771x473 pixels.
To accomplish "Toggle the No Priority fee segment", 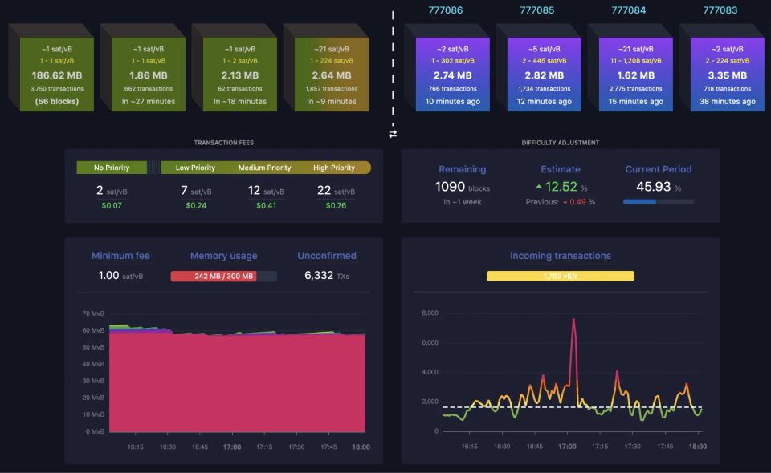I will [112, 168].
